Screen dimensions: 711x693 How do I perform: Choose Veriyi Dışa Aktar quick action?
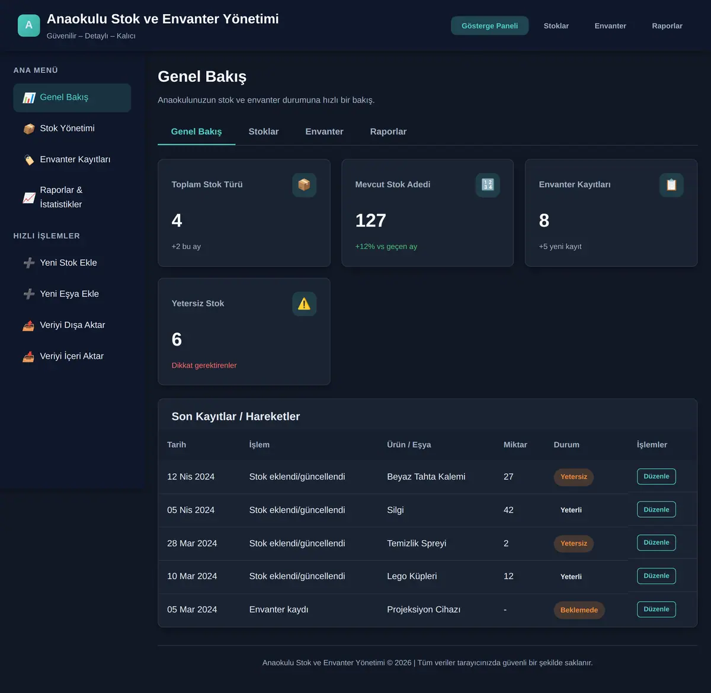tap(72, 325)
